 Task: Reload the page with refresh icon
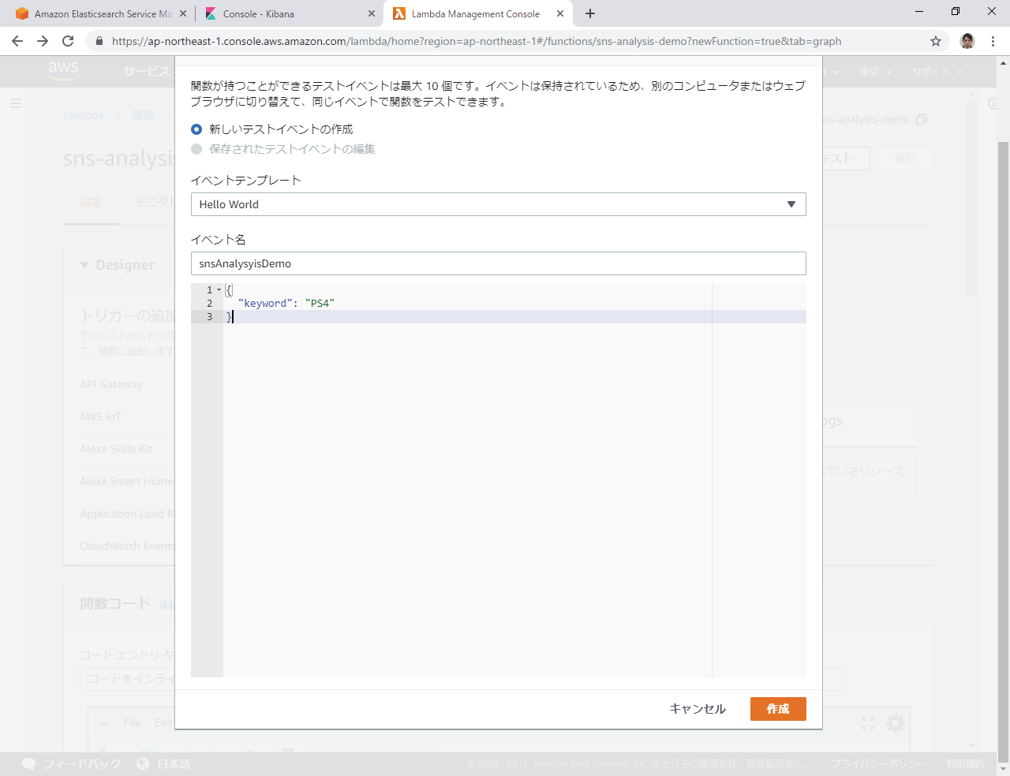tap(68, 41)
